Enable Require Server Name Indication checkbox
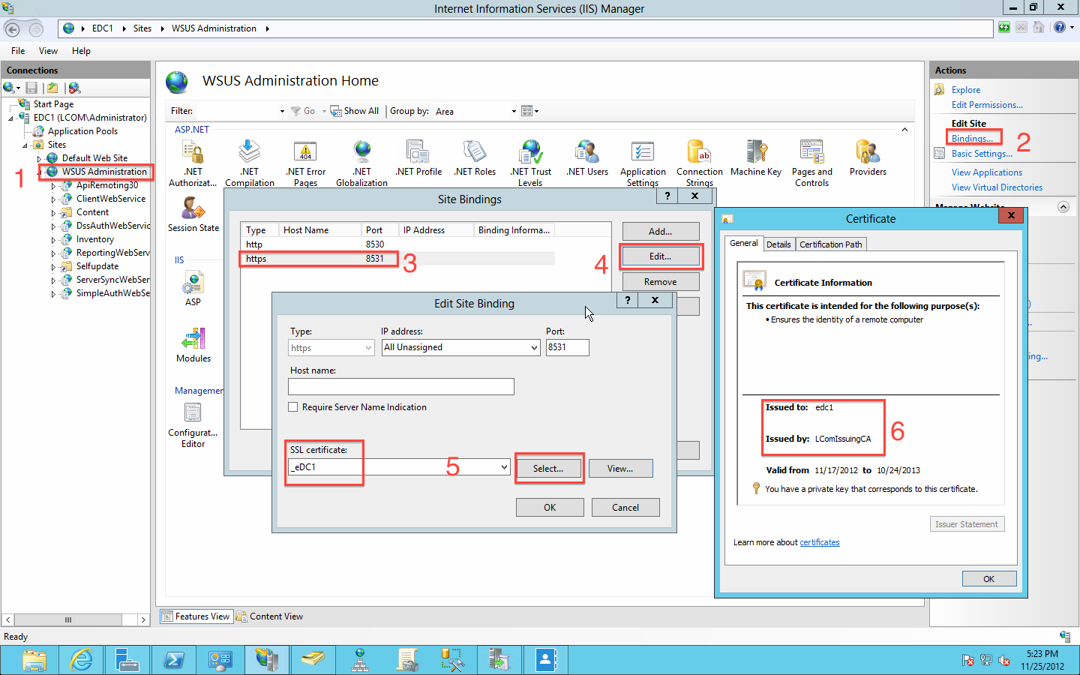Viewport: 1080px width, 675px height. (x=293, y=407)
